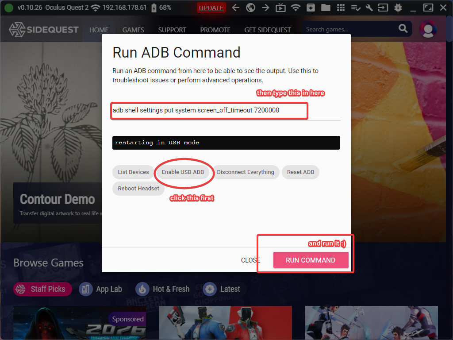Screen dimensions: 453x340
Task: Open the GET SIDEQUEST nav item
Action: (268, 30)
